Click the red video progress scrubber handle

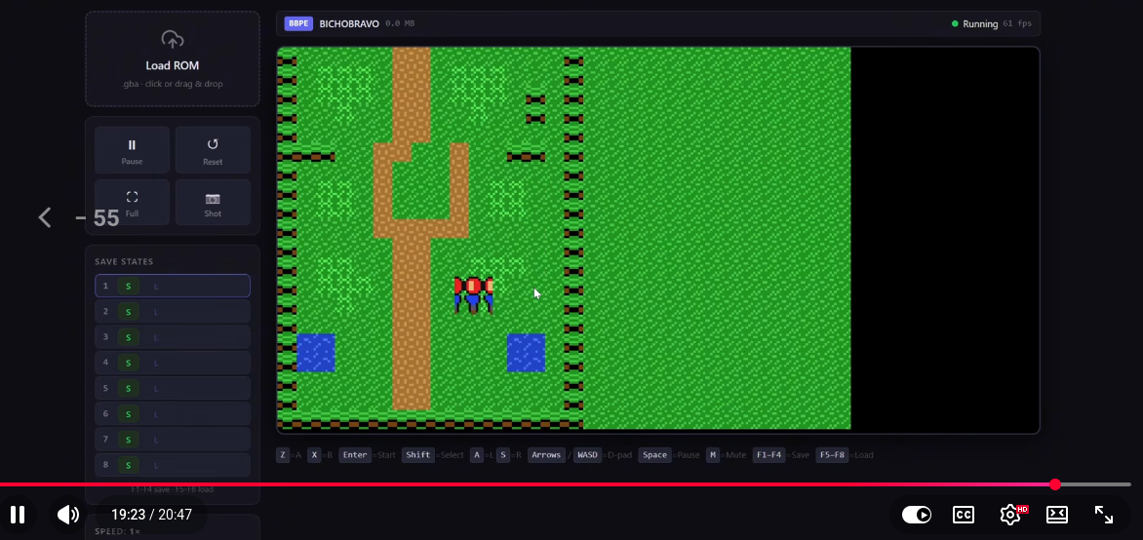(x=1055, y=484)
